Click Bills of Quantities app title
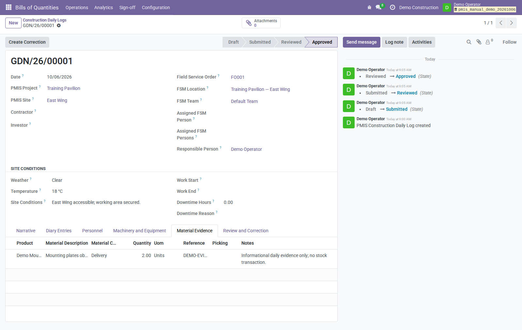Viewport: 522px width, 330px height. pos(37,7)
